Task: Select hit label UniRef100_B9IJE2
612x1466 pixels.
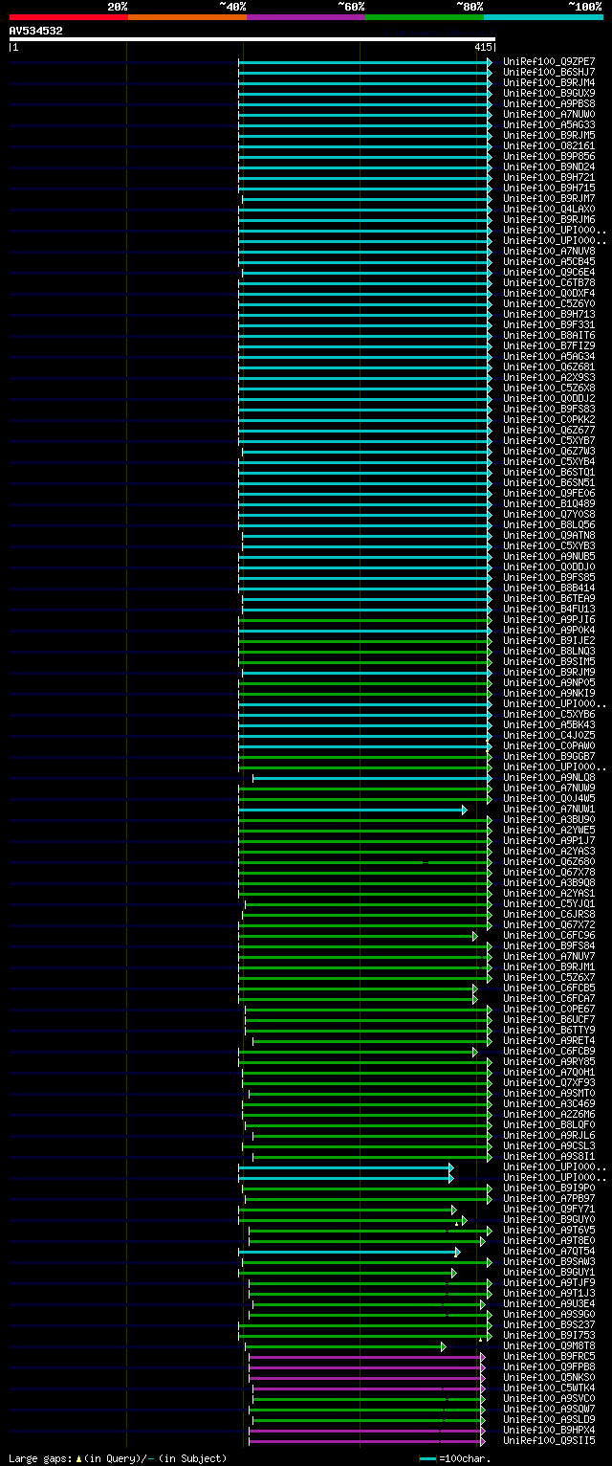Action: point(549,640)
